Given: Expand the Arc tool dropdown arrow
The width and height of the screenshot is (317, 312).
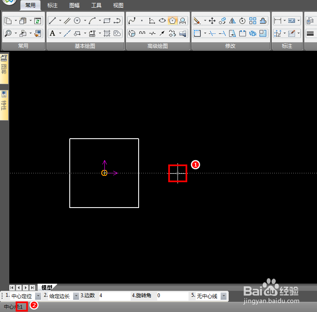Looking at the screenshot, I should [100, 21].
